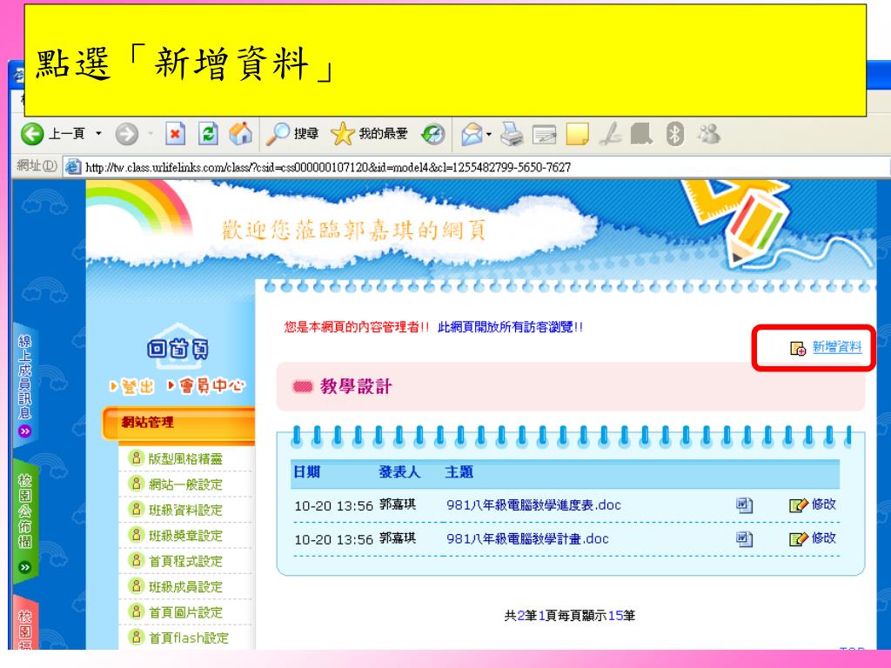The height and width of the screenshot is (668, 891).
Task: Open 網站一般設定 sidebar menu item
Action: [185, 484]
